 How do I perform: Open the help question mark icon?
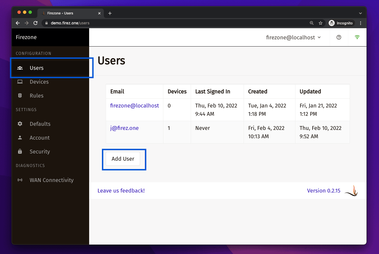point(339,37)
